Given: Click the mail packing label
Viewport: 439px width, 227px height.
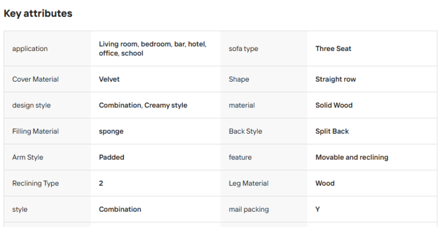Looking at the screenshot, I should (x=249, y=209).
